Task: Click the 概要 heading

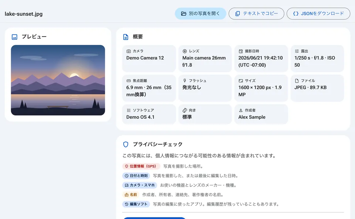Action: click(138, 37)
